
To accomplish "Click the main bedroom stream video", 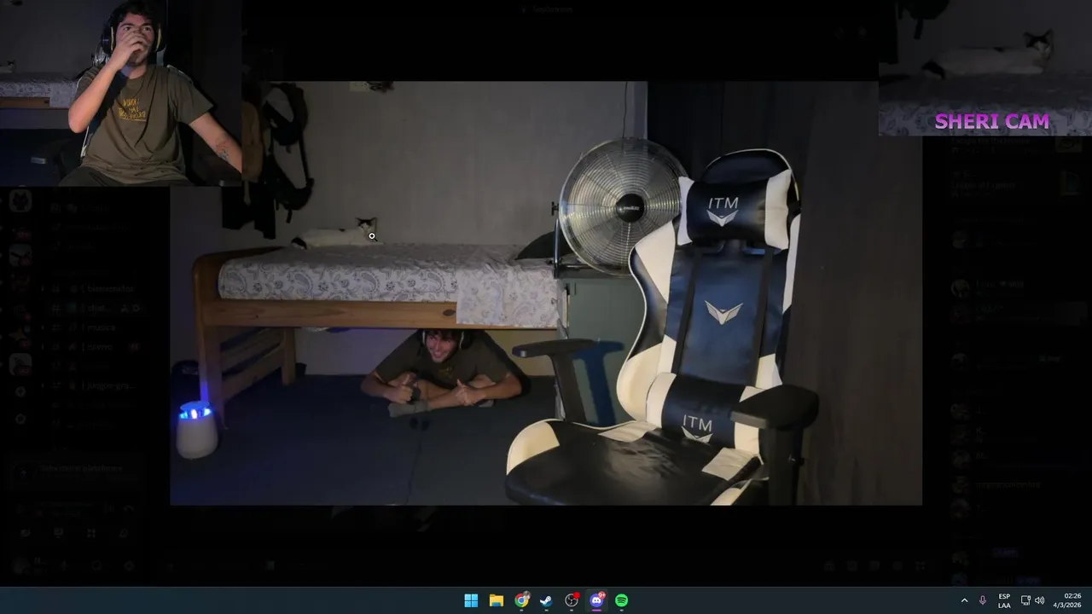I will click(546, 293).
